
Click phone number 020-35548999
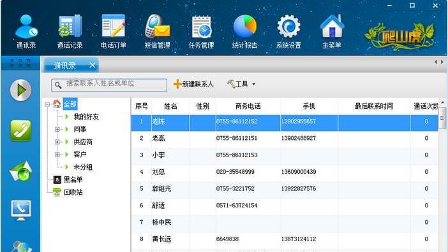[235, 172]
